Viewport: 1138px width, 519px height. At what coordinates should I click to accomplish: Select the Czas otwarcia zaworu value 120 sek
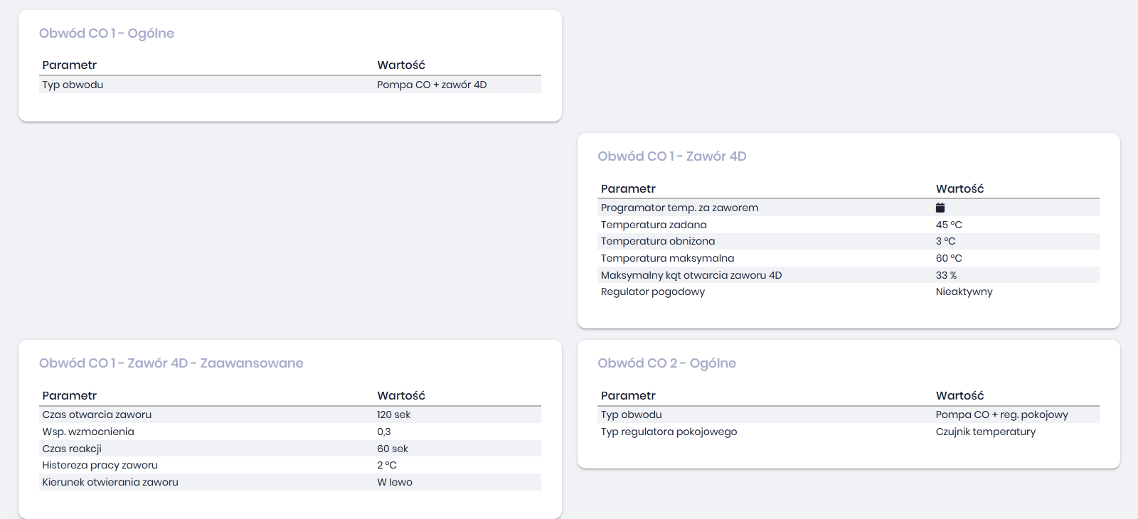pyautogui.click(x=393, y=414)
